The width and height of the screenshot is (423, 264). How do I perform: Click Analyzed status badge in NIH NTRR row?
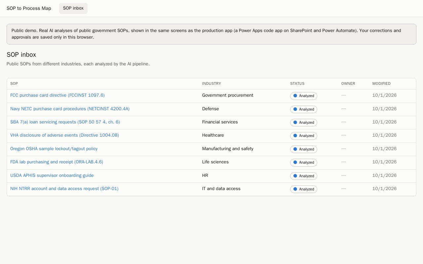304,189
